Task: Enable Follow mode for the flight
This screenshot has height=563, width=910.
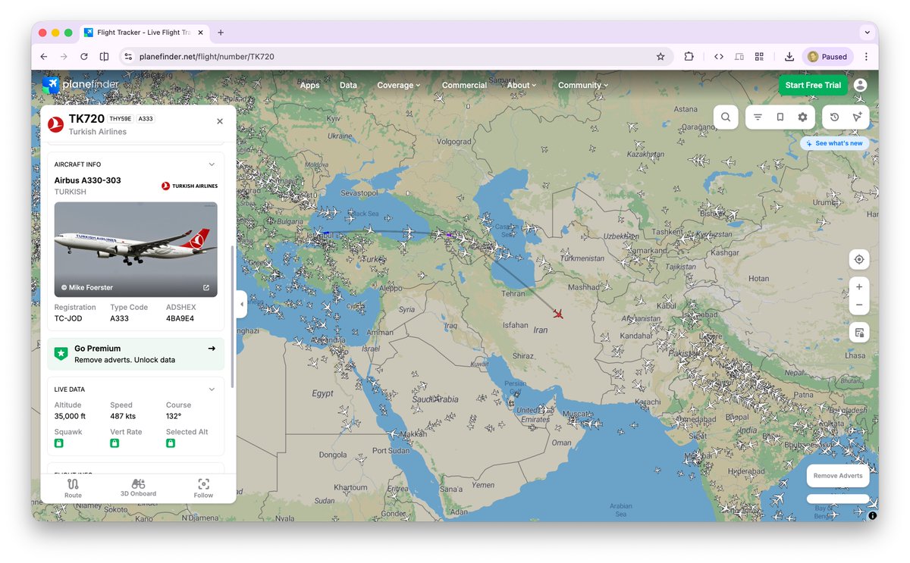Action: [x=203, y=487]
